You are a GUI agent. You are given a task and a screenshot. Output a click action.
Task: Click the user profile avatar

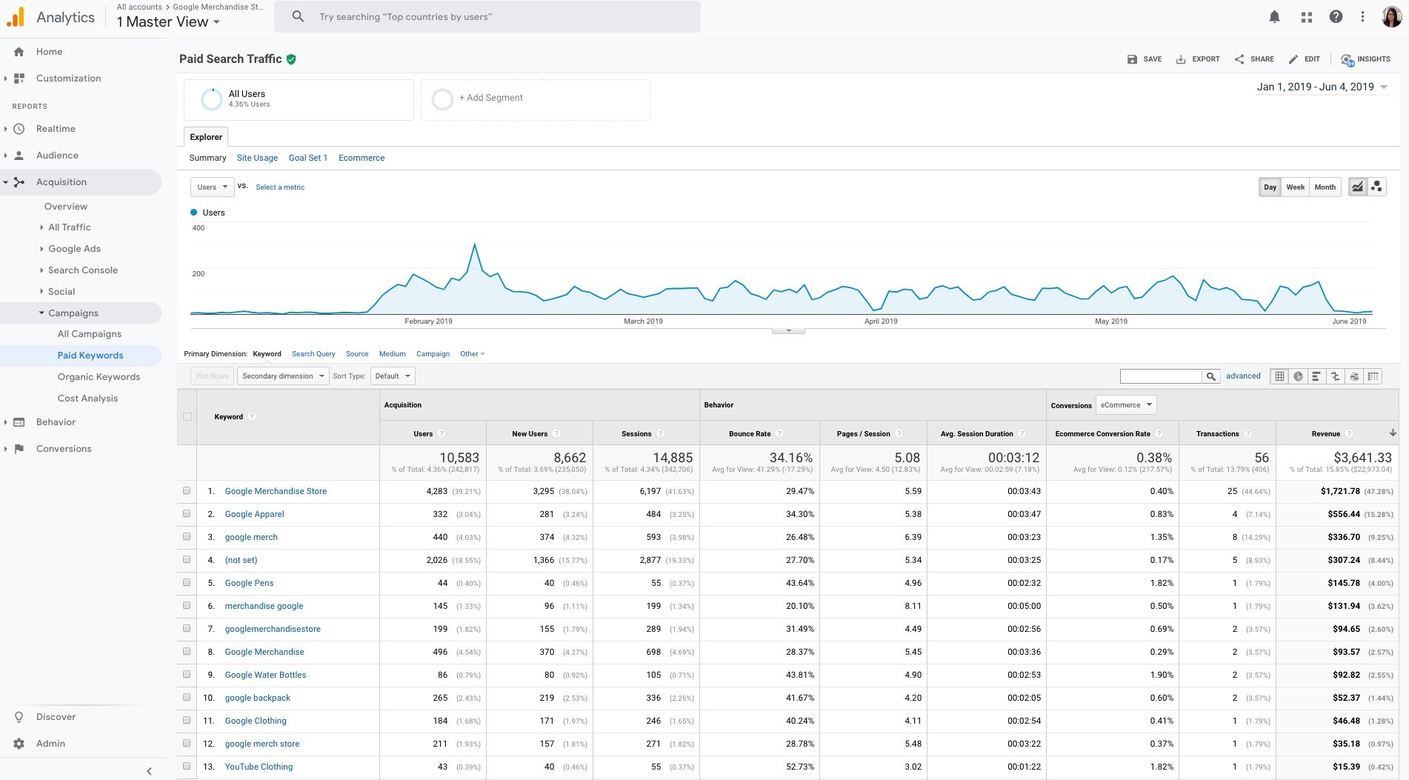1391,16
